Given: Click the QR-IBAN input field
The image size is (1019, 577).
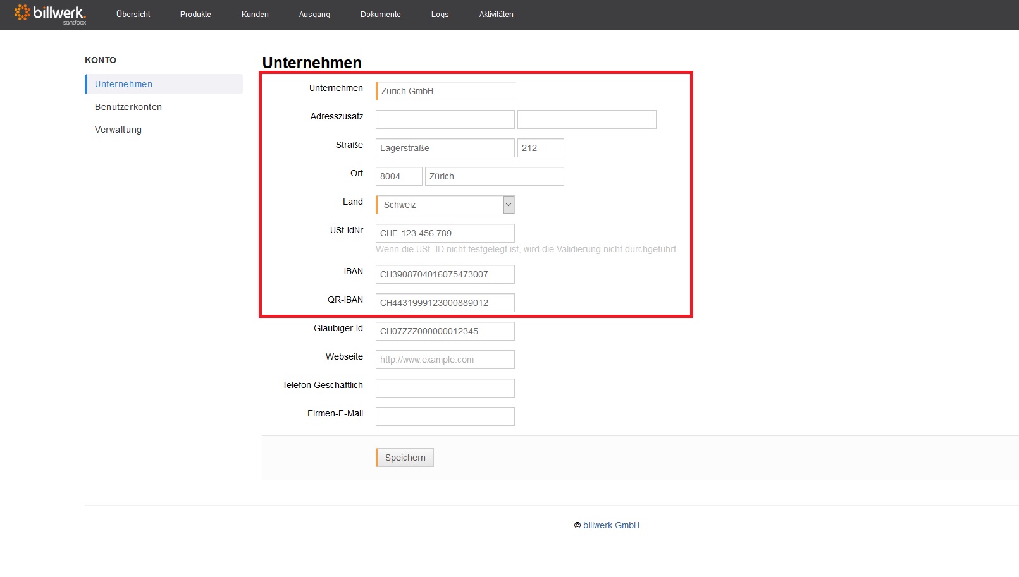Looking at the screenshot, I should coord(445,303).
